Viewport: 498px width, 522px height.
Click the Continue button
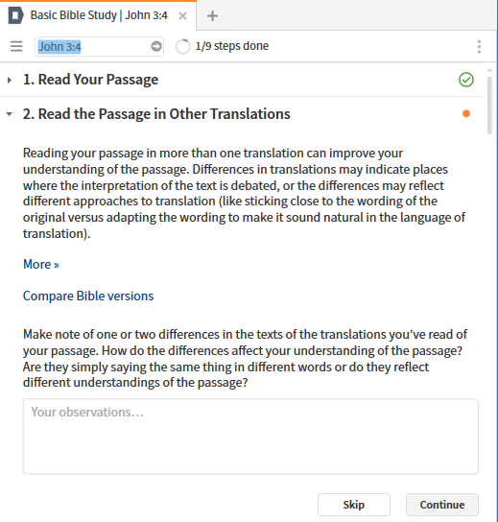click(442, 505)
